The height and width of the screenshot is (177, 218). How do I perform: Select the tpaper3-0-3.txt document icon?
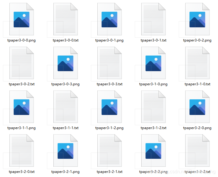(109, 63)
